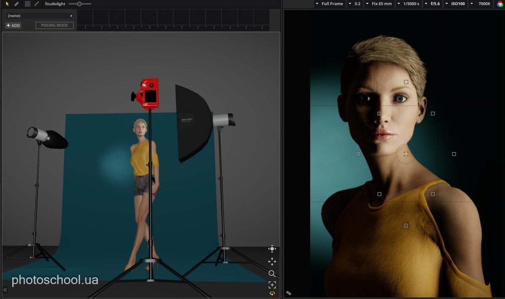Toggle the yellow line guide tool
Image resolution: width=505 pixels, height=299 pixels.
[37, 4]
